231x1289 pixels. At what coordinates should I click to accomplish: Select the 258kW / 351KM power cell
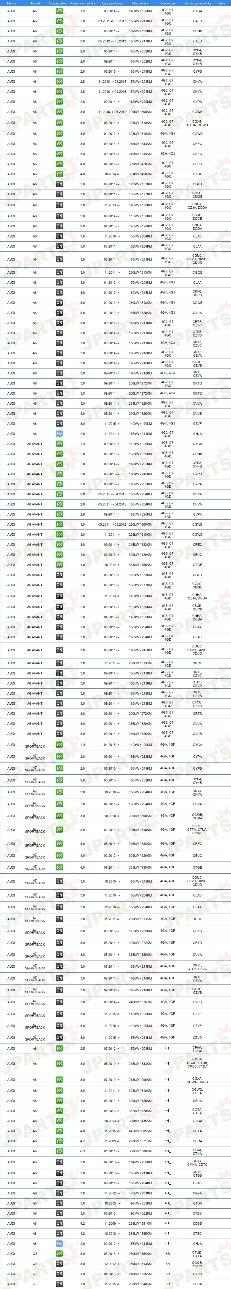[140, 1223]
